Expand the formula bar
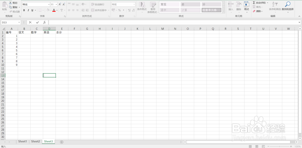This screenshot has height=148, width=302. [x=299, y=23]
